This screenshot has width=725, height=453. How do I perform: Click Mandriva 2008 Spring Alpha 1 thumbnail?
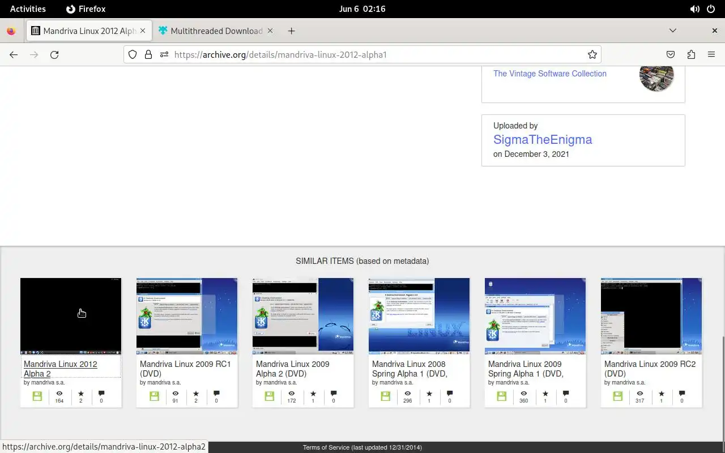(x=419, y=316)
